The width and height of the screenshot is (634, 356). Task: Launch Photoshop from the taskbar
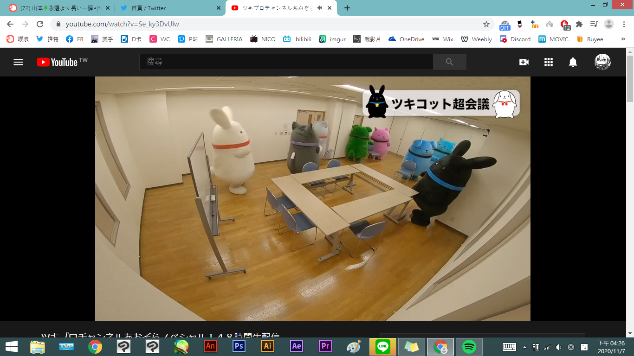tap(239, 346)
